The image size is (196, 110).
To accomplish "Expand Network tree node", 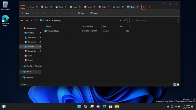I will pos(21,78).
